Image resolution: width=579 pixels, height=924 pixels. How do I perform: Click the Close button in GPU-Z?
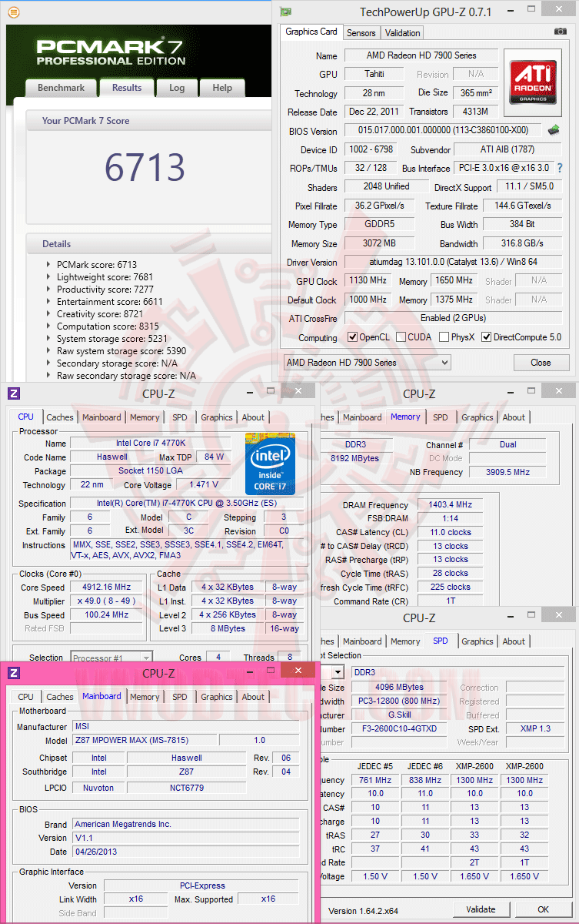541,363
